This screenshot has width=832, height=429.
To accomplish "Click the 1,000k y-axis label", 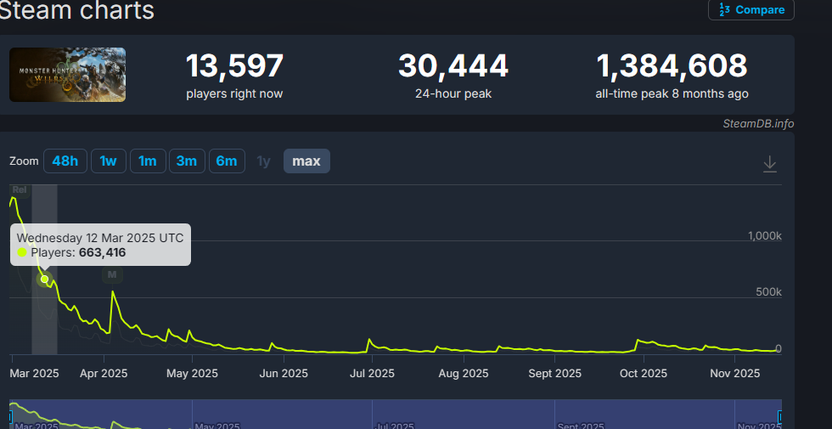I will click(765, 236).
